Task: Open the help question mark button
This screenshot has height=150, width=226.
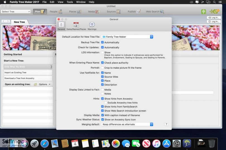Action: click(x=166, y=124)
